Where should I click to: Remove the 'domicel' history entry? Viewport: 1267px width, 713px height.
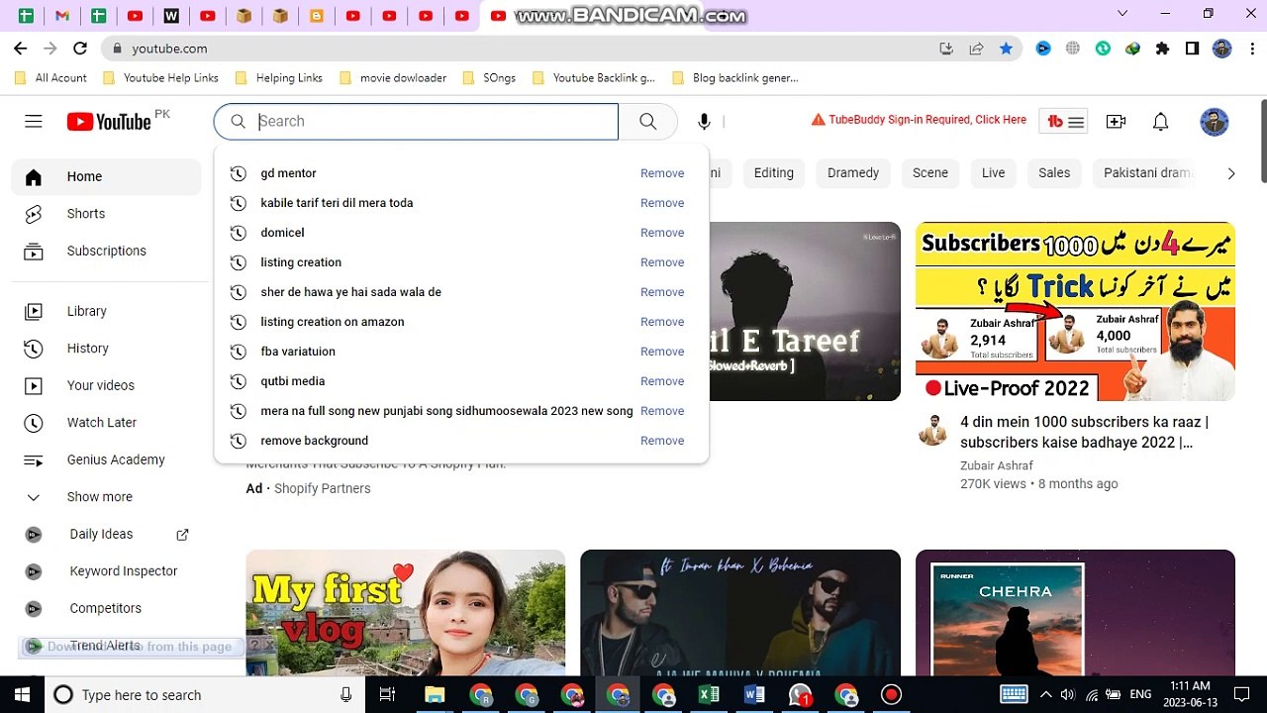point(662,233)
